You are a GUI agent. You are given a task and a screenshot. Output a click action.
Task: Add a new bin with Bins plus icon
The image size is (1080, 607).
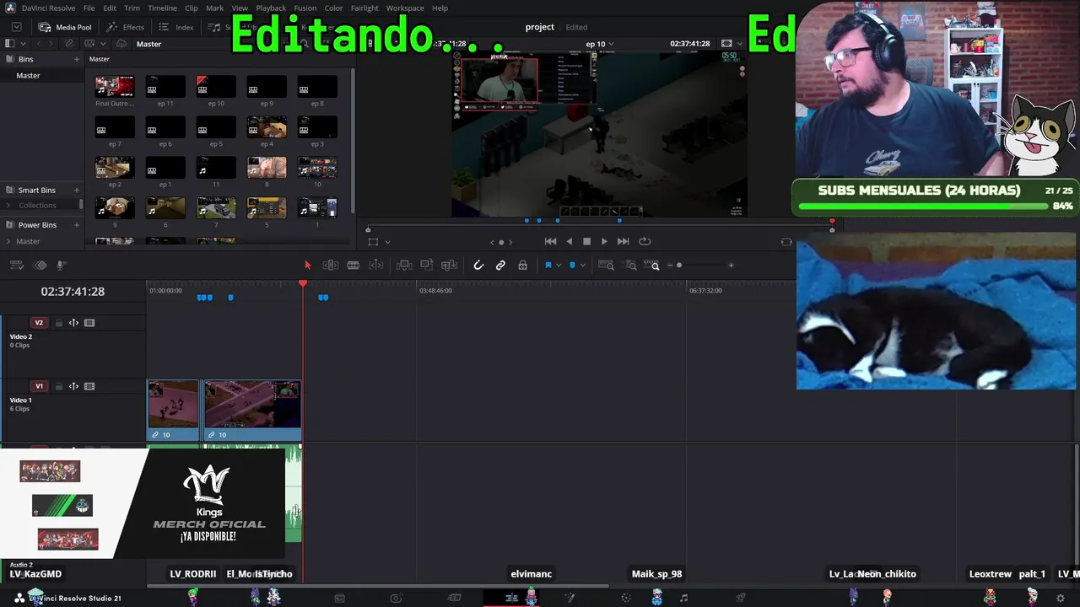coord(77,59)
